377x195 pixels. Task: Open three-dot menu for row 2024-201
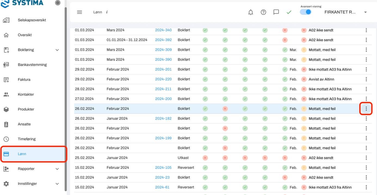366,69
